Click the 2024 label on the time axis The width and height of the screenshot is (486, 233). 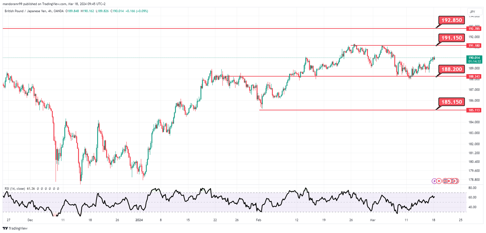click(139, 220)
